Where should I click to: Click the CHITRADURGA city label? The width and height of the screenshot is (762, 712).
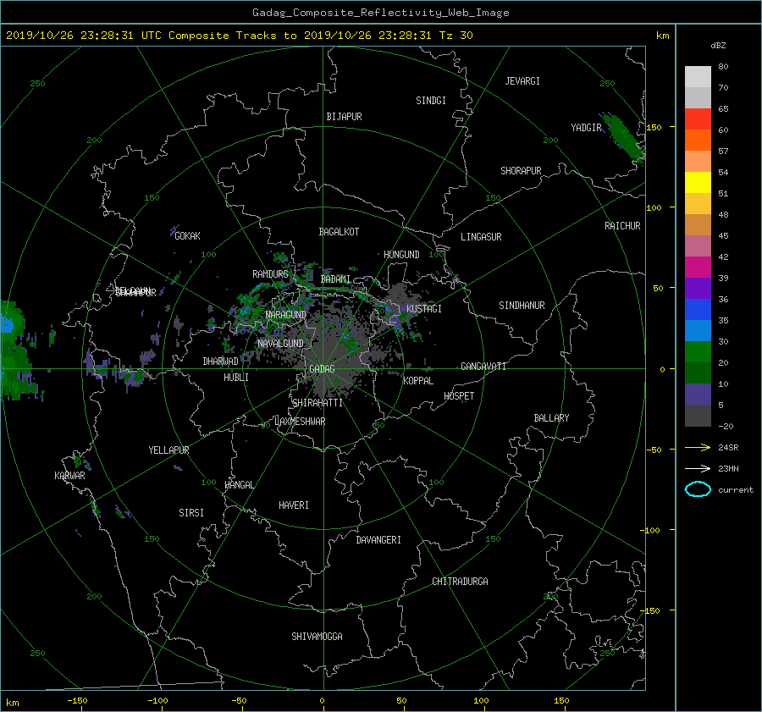pos(460,582)
